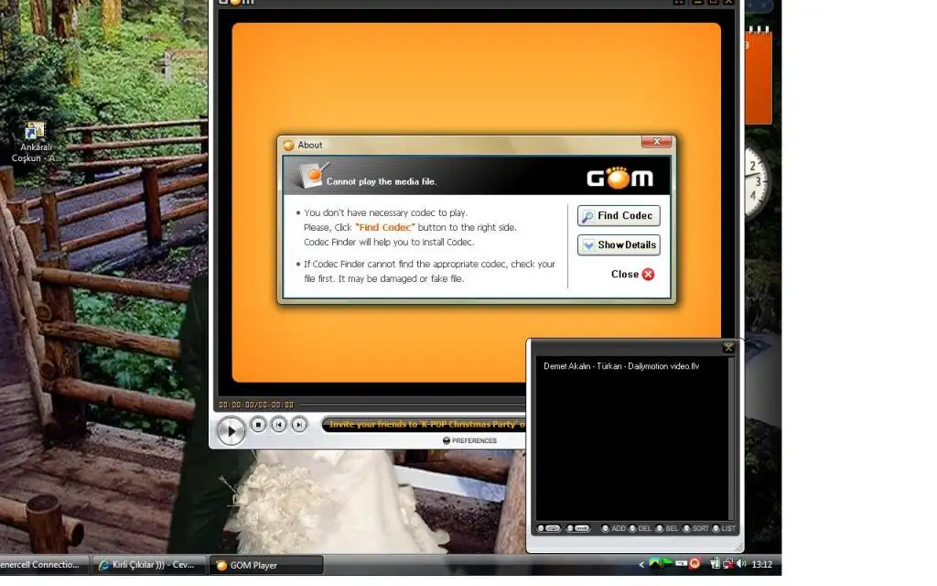Screen dimensions: 937x586
Task: Toggle the second pill-shaped playlist mode button
Action: coord(578,528)
